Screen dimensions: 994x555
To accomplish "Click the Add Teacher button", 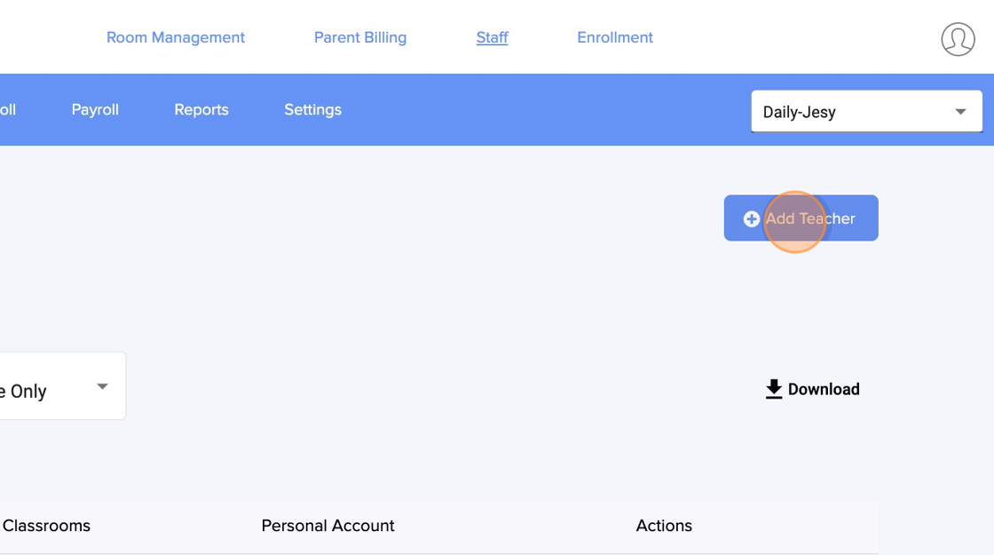I will pos(801,218).
